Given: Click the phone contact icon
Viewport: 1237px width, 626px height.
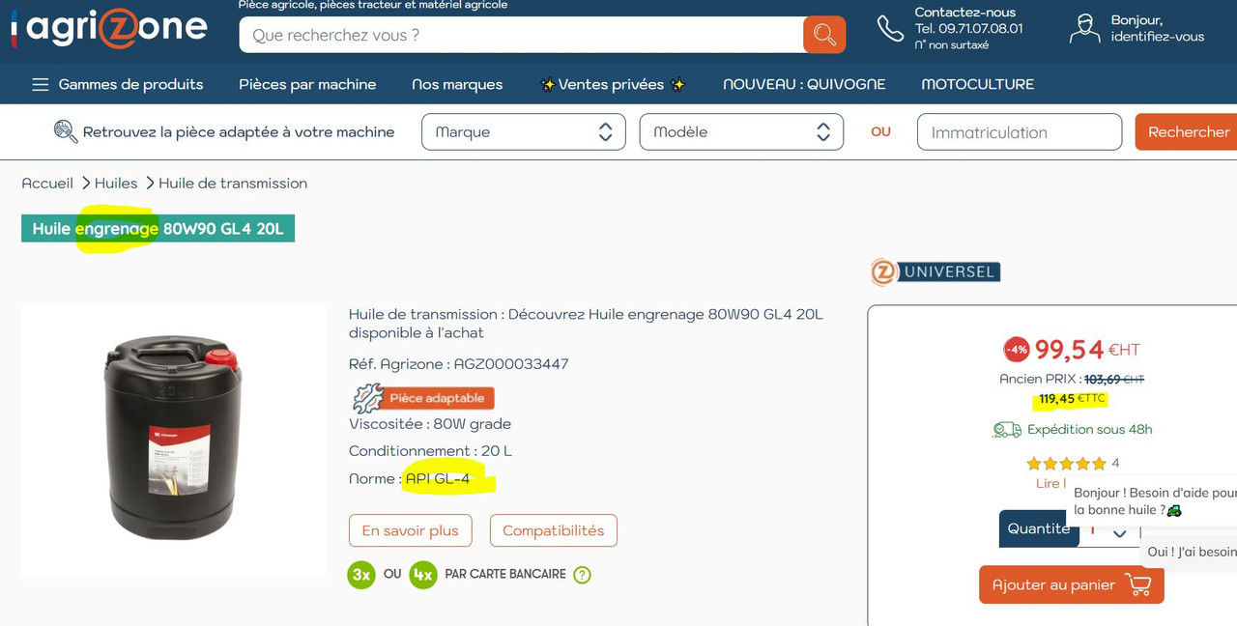Looking at the screenshot, I should click(x=890, y=28).
